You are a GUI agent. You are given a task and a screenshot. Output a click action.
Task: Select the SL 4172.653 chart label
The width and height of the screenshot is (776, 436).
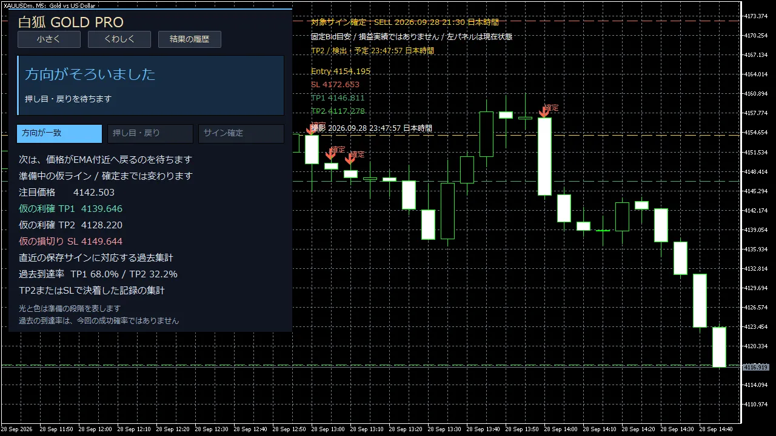[335, 85]
